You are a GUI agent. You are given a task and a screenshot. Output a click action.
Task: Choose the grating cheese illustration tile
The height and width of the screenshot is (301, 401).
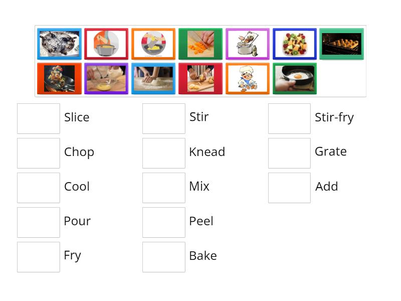coord(153,44)
